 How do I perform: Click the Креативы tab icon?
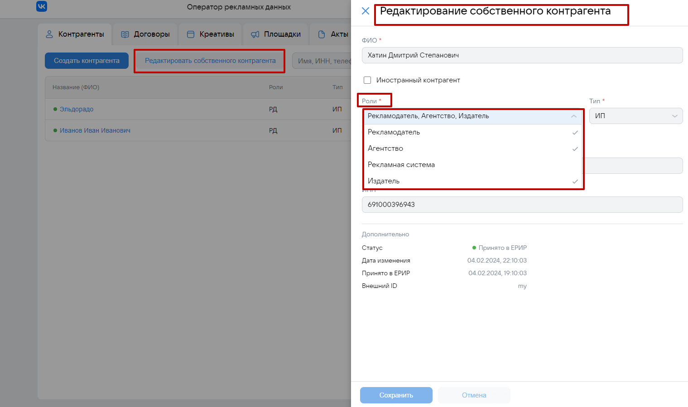(191, 34)
